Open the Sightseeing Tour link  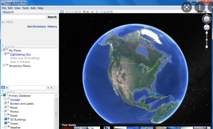20,54
